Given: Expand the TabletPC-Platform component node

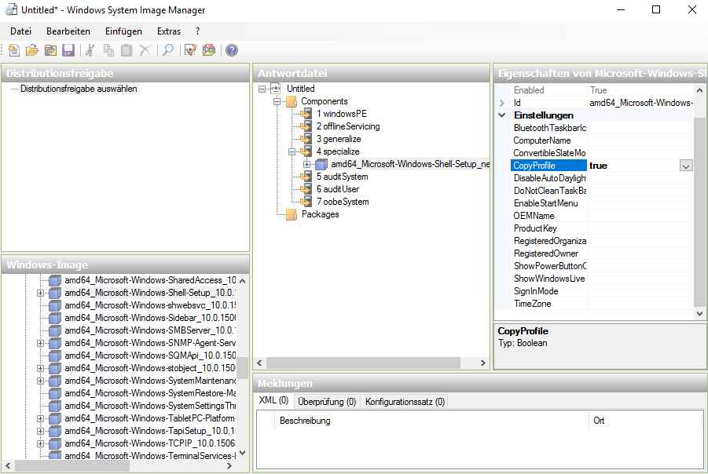Looking at the screenshot, I should click(41, 418).
